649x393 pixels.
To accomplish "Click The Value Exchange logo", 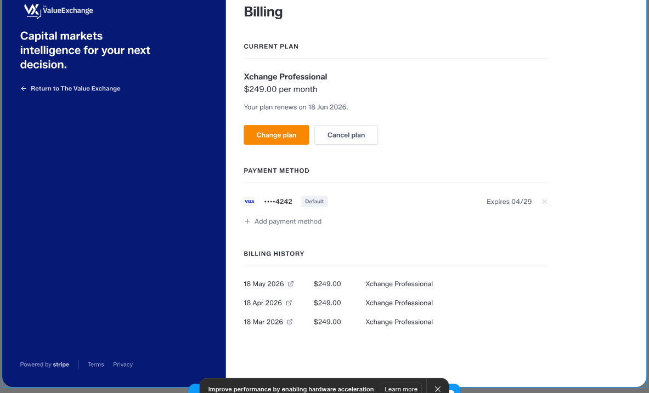I will (59, 11).
